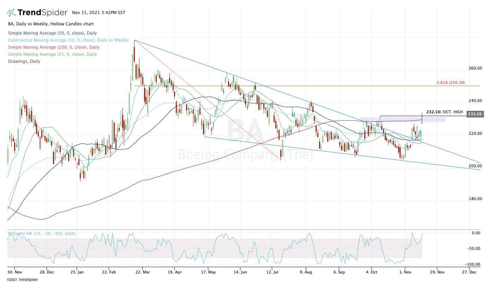The height and width of the screenshot is (283, 491).
Task: Click the BA Daily vs Weekly chart title
Action: point(50,24)
